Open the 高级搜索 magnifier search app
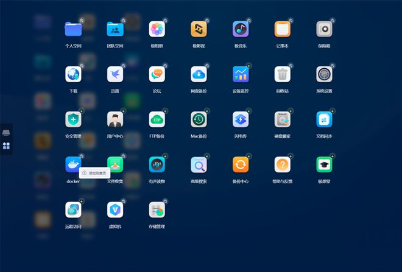The image size is (402, 272). click(199, 164)
